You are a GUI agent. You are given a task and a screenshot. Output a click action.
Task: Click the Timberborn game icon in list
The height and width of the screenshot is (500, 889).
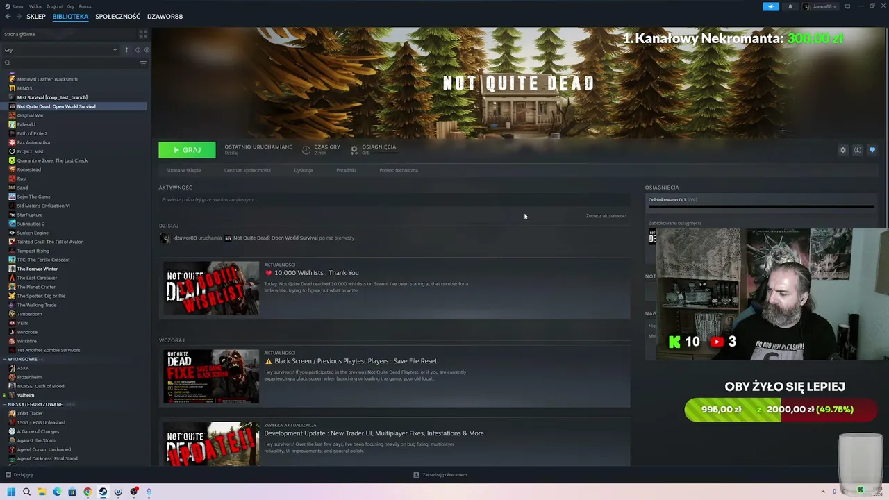[x=12, y=314]
